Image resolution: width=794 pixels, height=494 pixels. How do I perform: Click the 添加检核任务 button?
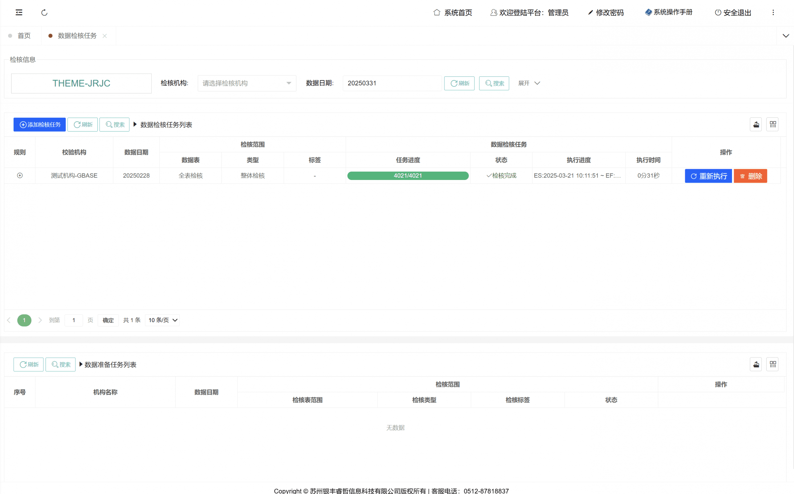[39, 124]
